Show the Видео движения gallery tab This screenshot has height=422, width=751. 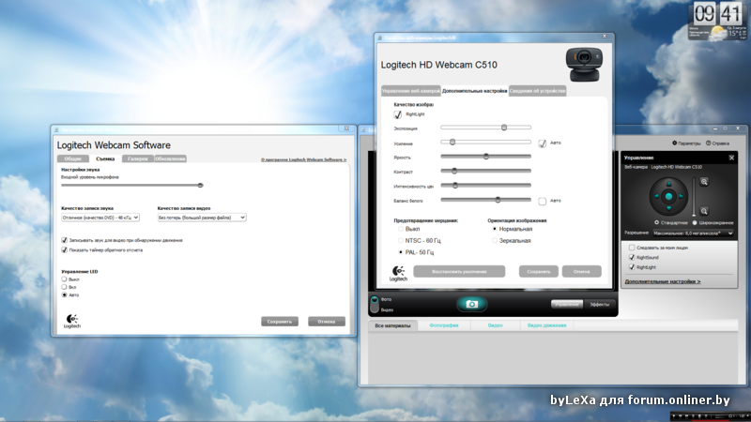click(546, 325)
